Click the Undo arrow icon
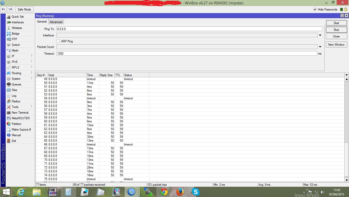349x197 pixels. (3, 9)
